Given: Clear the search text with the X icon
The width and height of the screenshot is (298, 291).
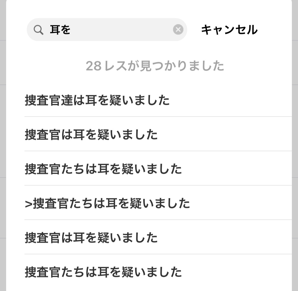Looking at the screenshot, I should [x=178, y=30].
